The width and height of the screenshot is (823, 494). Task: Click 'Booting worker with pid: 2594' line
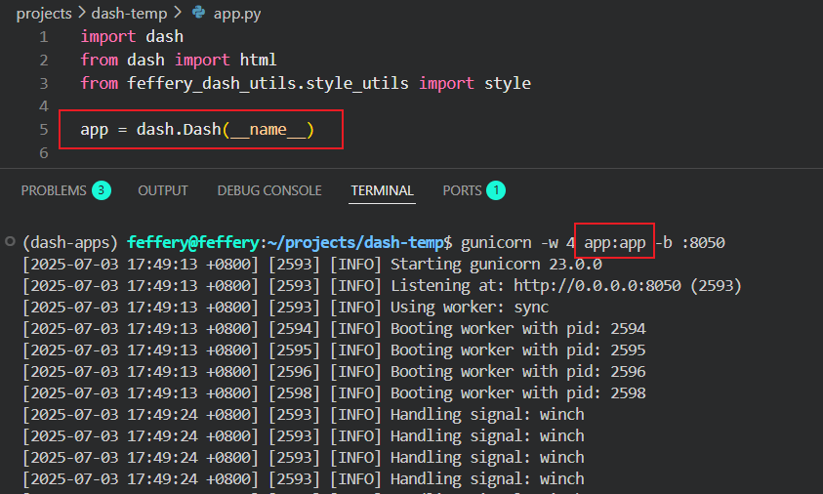(x=518, y=329)
